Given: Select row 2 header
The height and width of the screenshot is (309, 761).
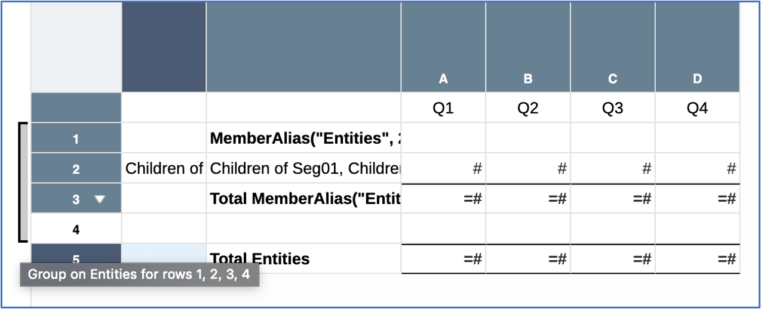Looking at the screenshot, I should click(76, 169).
